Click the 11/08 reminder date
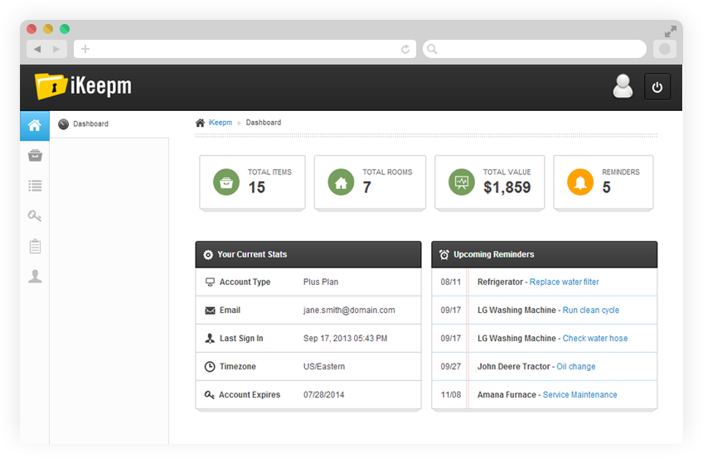The width and height of the screenshot is (703, 458). click(x=451, y=395)
